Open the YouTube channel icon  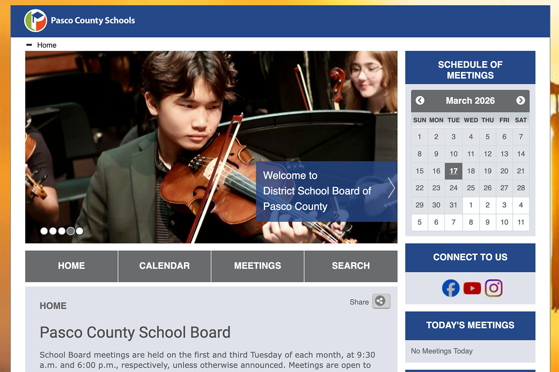[472, 288]
